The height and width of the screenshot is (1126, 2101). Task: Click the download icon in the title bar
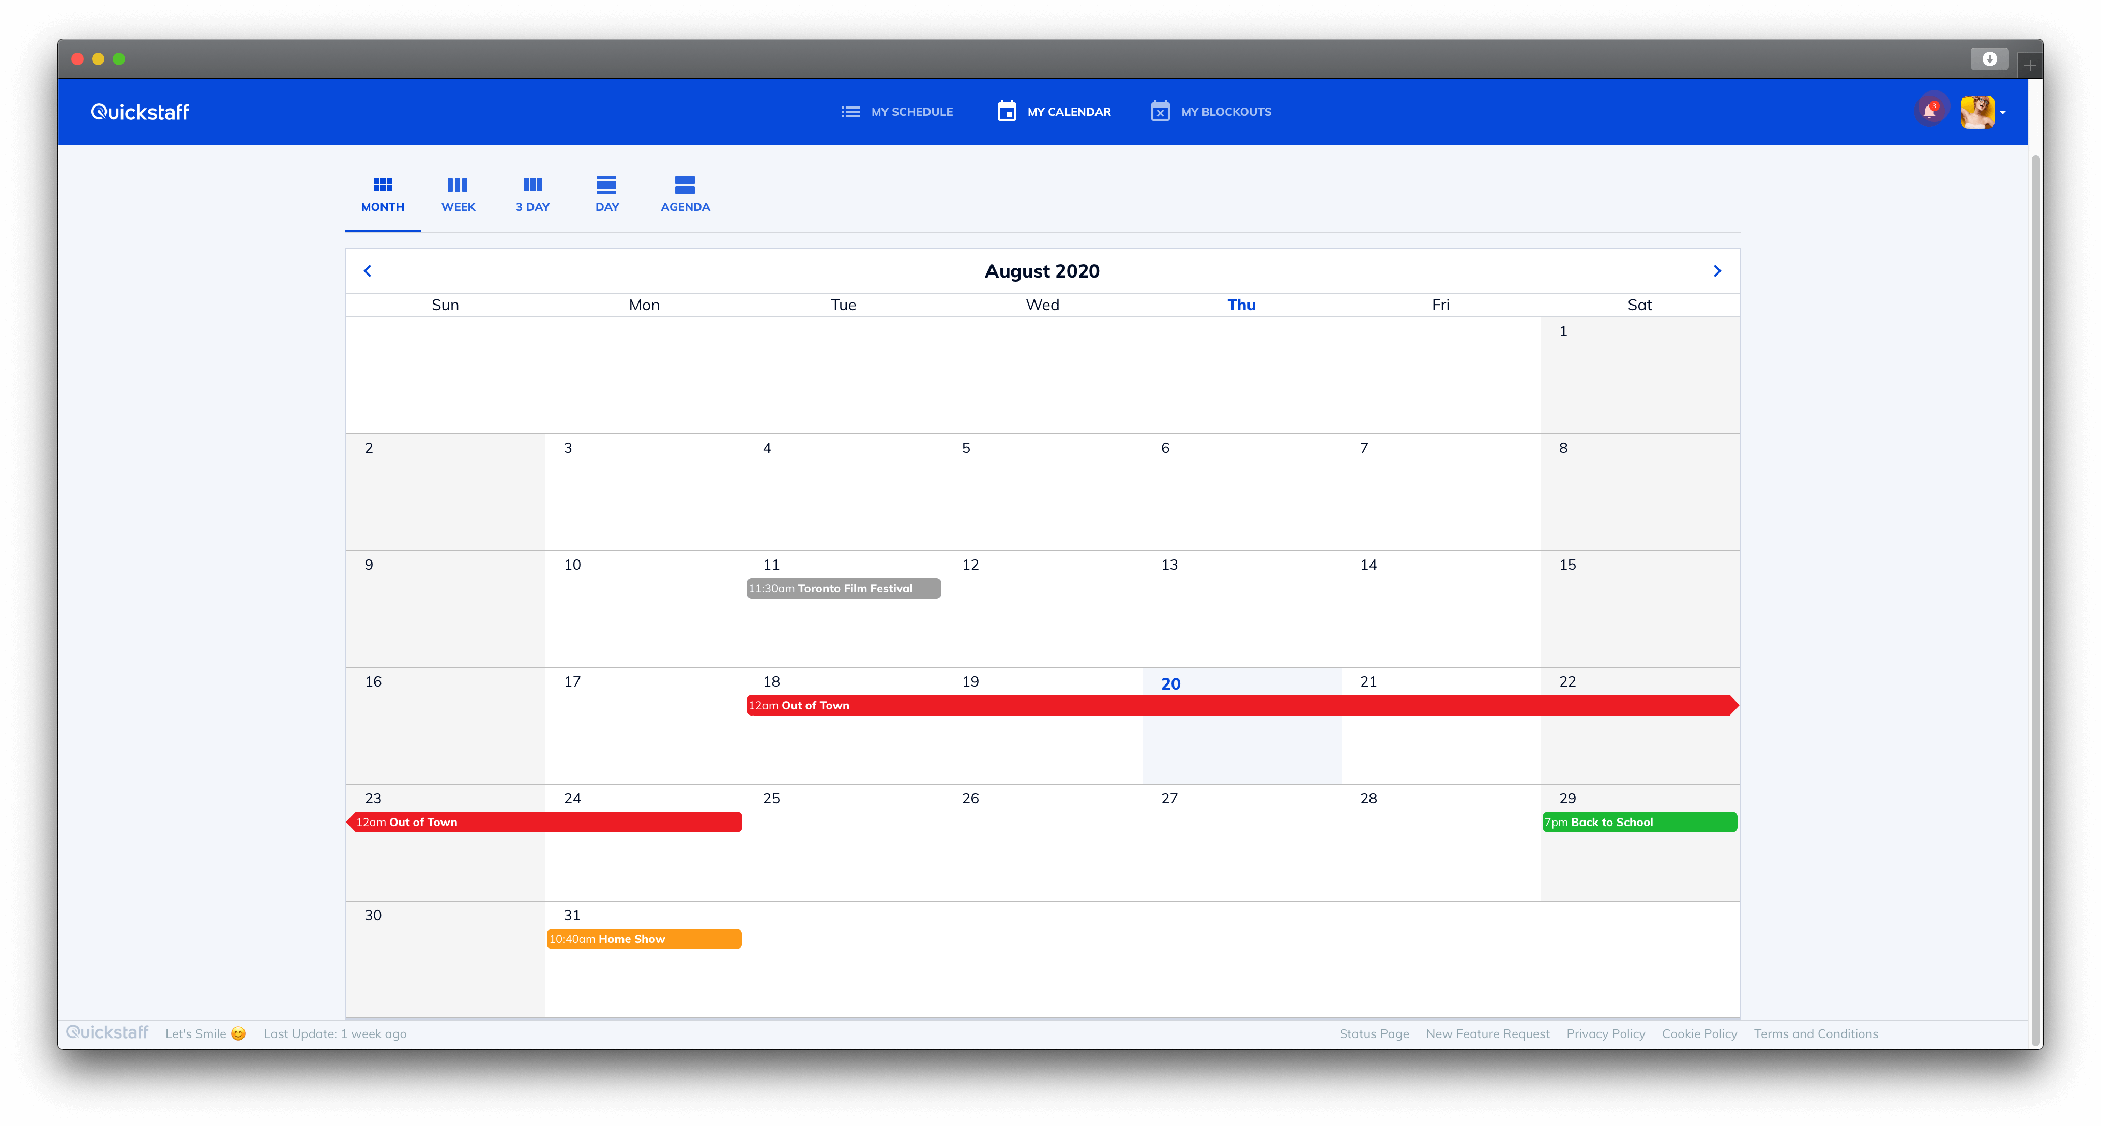click(1989, 59)
